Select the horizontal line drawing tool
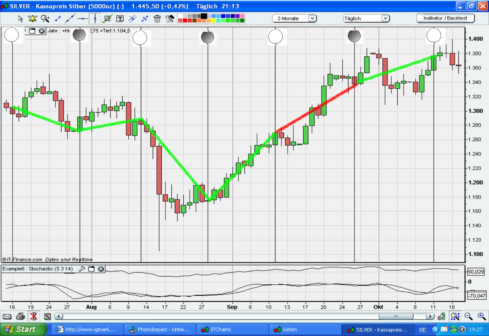Image resolution: width=489 pixels, height=336 pixels. pyautogui.click(x=82, y=19)
